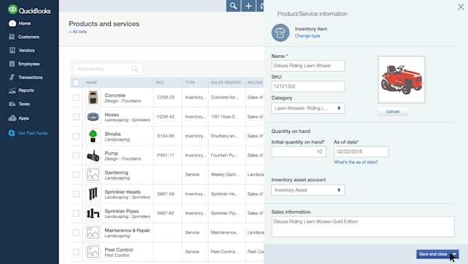Viewport: 468px width, 264px height.
Task: Click the Name input field
Action: (308, 65)
